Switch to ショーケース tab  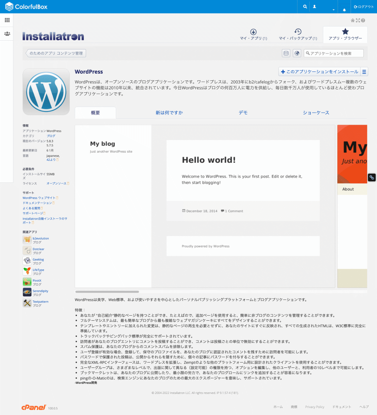[x=316, y=113]
